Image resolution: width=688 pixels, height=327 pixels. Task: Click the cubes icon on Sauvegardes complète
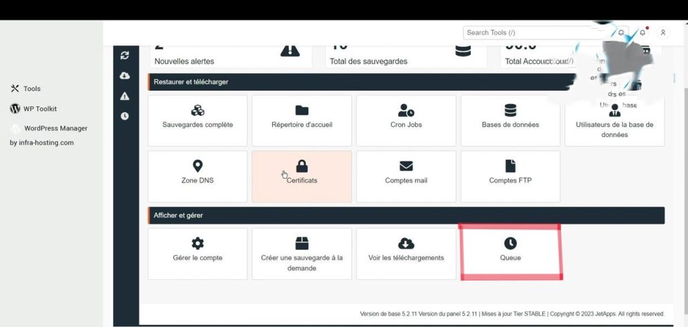click(198, 111)
